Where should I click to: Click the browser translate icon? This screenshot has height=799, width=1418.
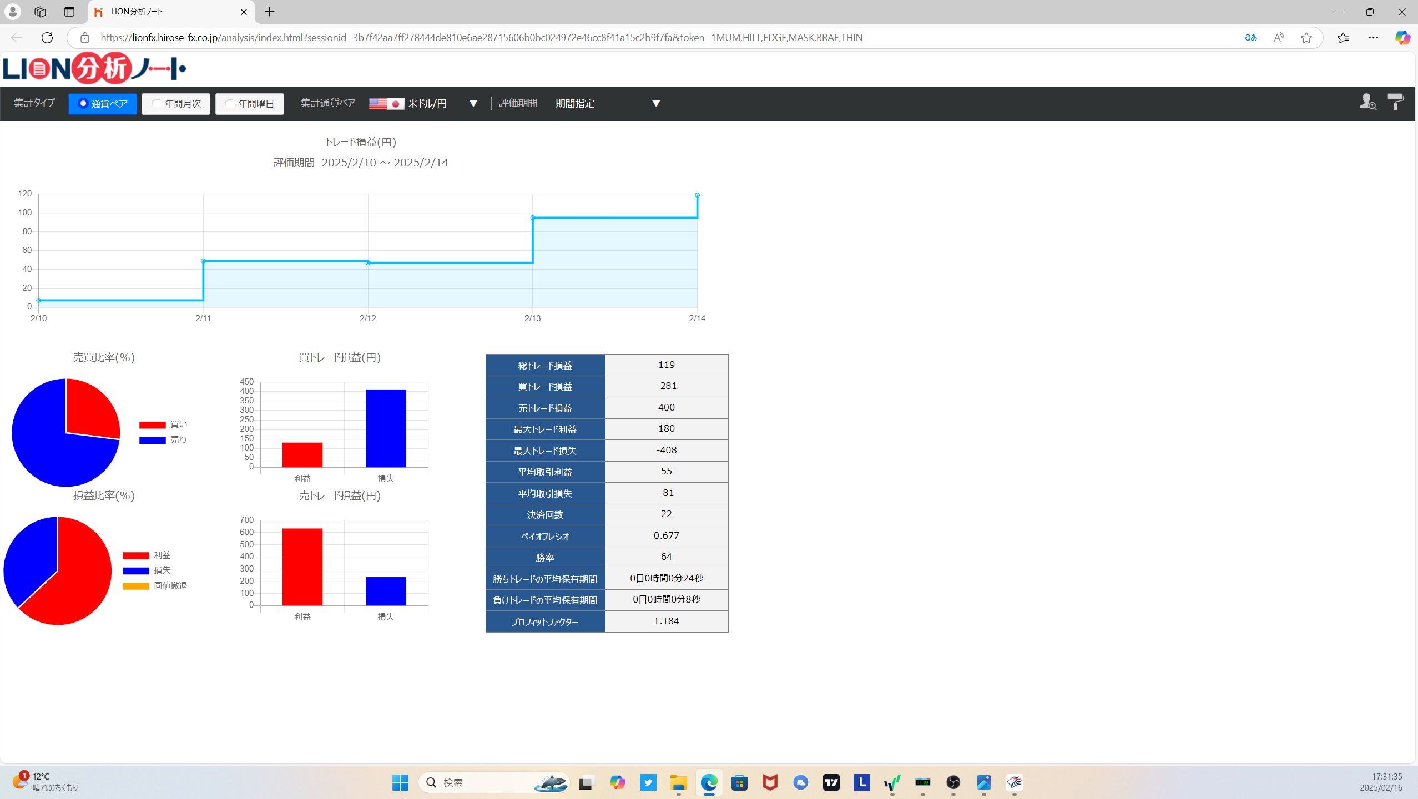click(x=1251, y=38)
